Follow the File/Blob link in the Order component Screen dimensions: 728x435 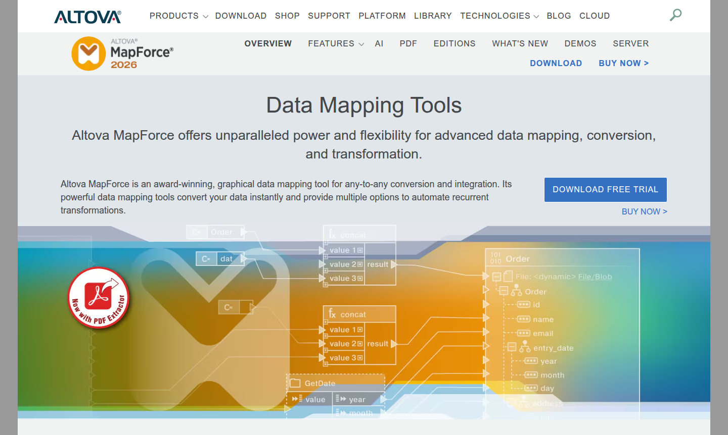pyautogui.click(x=595, y=277)
